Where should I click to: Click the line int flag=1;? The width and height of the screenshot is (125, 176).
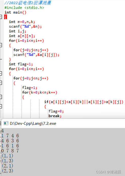click(21, 64)
